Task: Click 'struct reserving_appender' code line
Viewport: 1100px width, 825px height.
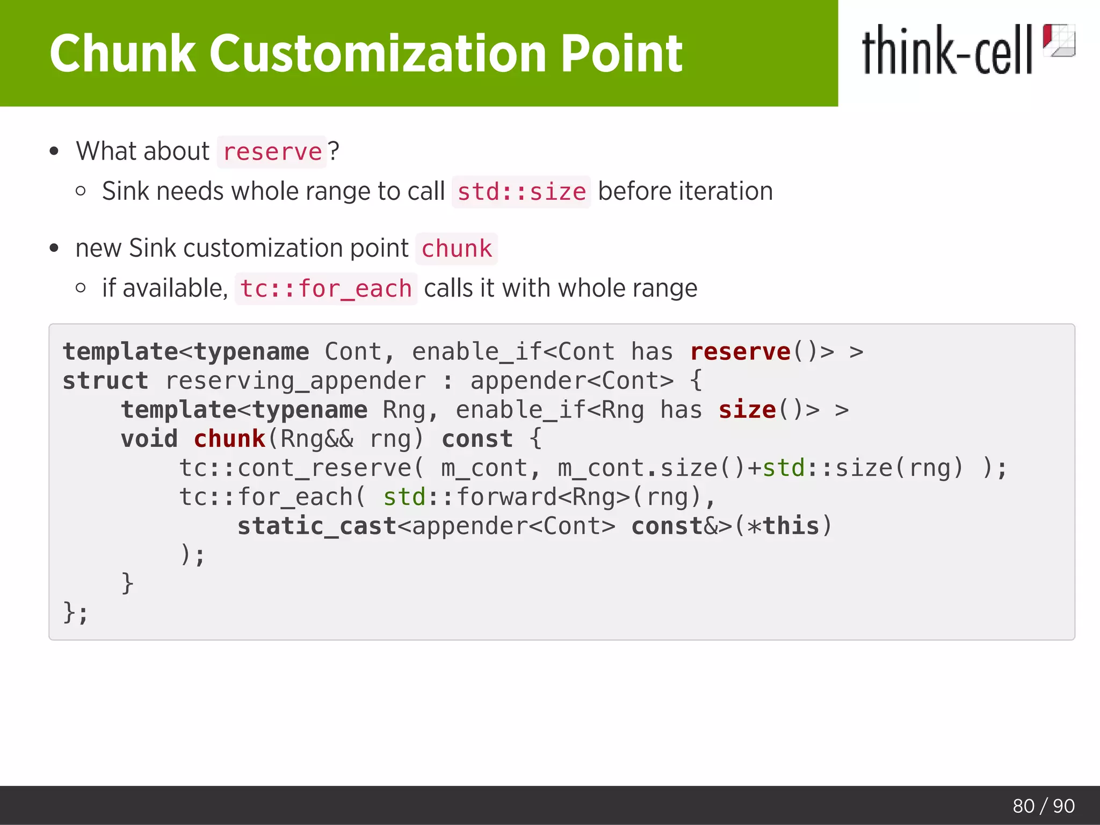Action: (382, 381)
